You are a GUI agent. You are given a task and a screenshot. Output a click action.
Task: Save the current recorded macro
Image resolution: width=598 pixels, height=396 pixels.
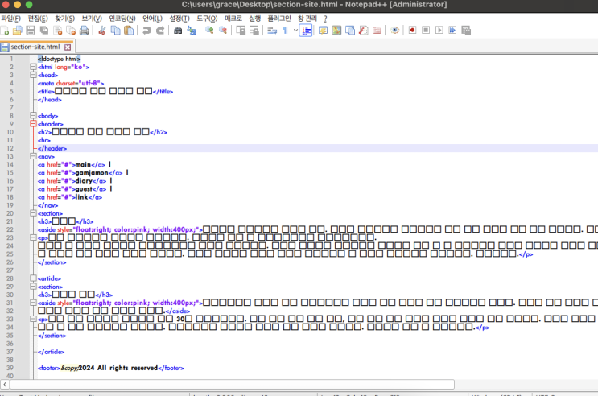point(466,30)
